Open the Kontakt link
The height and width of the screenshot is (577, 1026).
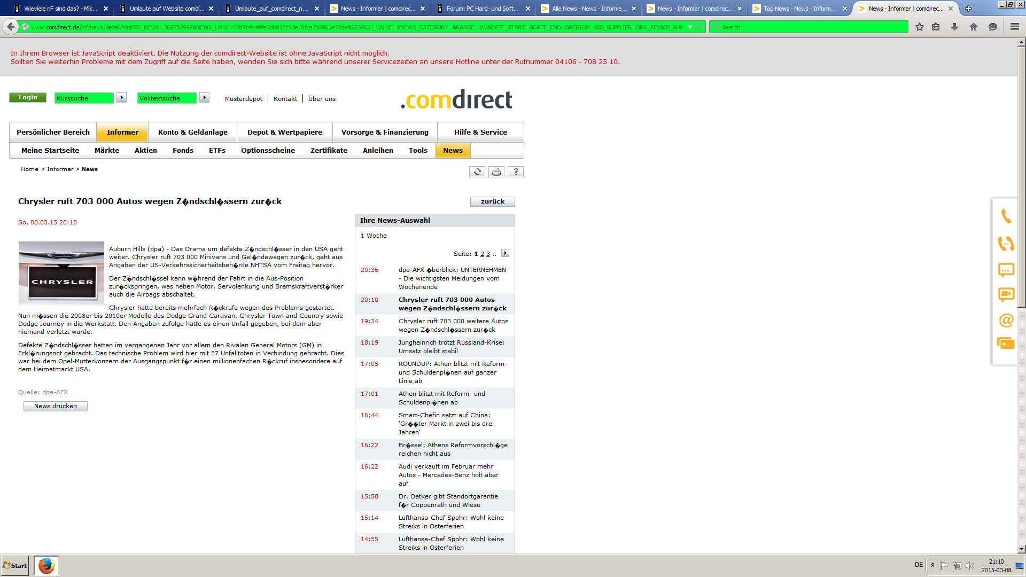[x=285, y=99]
